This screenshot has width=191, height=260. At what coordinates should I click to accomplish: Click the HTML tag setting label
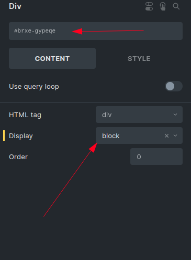25,115
